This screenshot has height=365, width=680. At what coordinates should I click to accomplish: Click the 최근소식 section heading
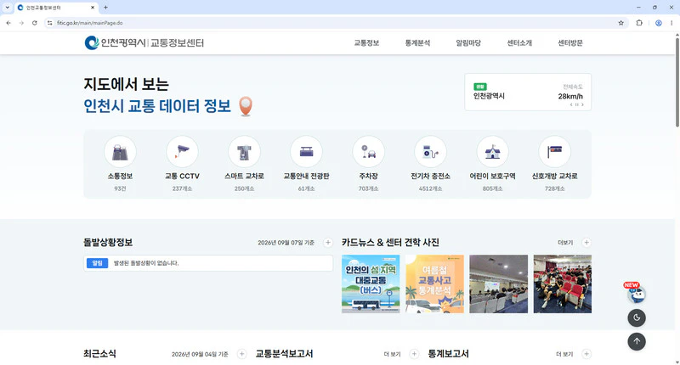tap(99, 354)
